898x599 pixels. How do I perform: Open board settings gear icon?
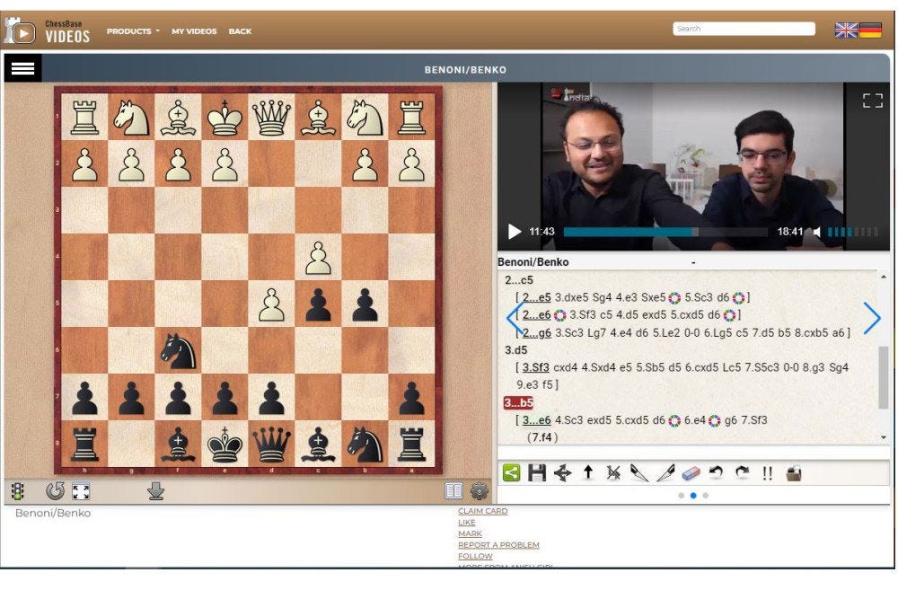(480, 491)
